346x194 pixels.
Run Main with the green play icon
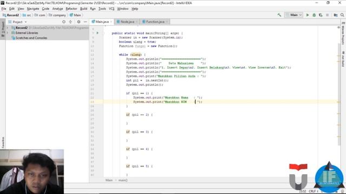point(308,15)
